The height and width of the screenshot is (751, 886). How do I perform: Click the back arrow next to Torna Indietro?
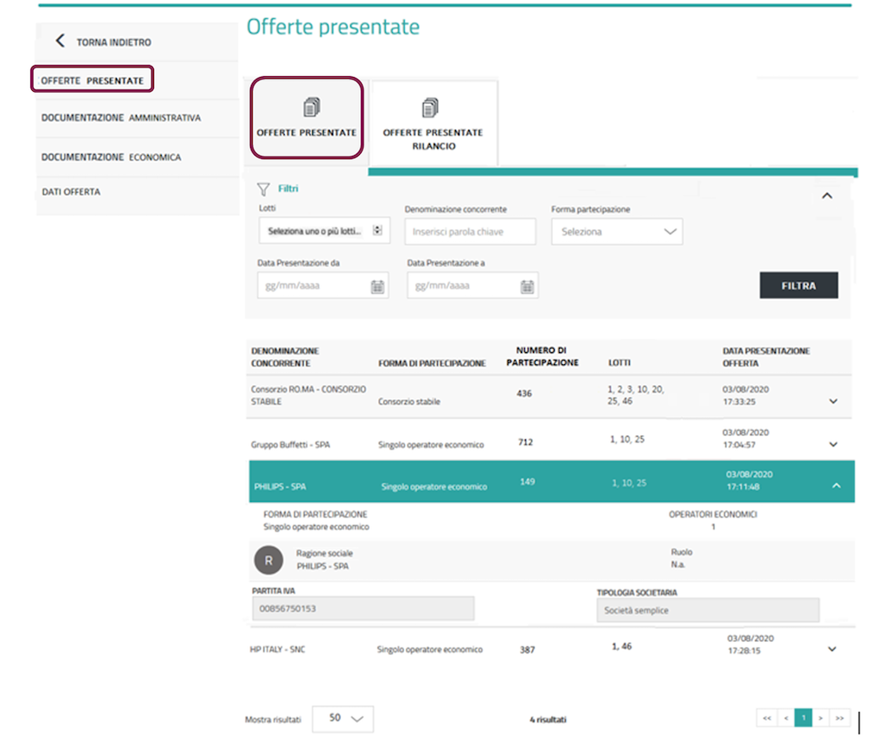(60, 41)
